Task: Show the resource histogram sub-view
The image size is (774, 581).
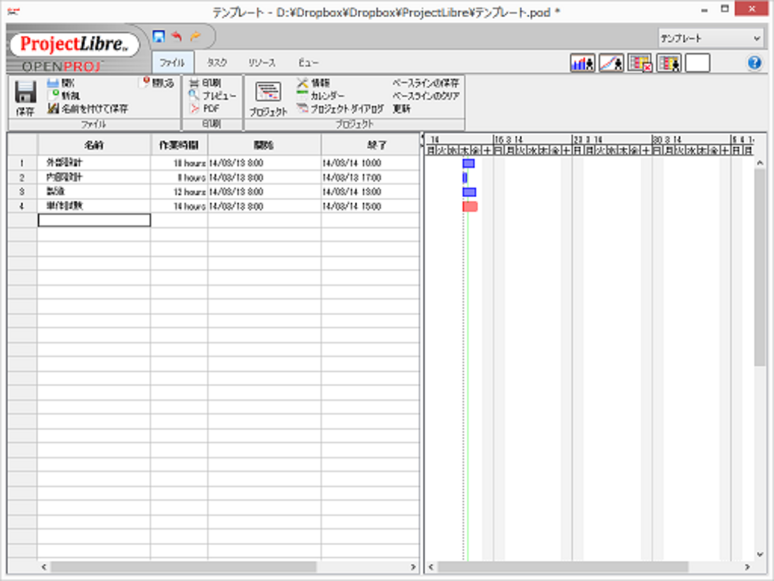Action: tap(582, 63)
